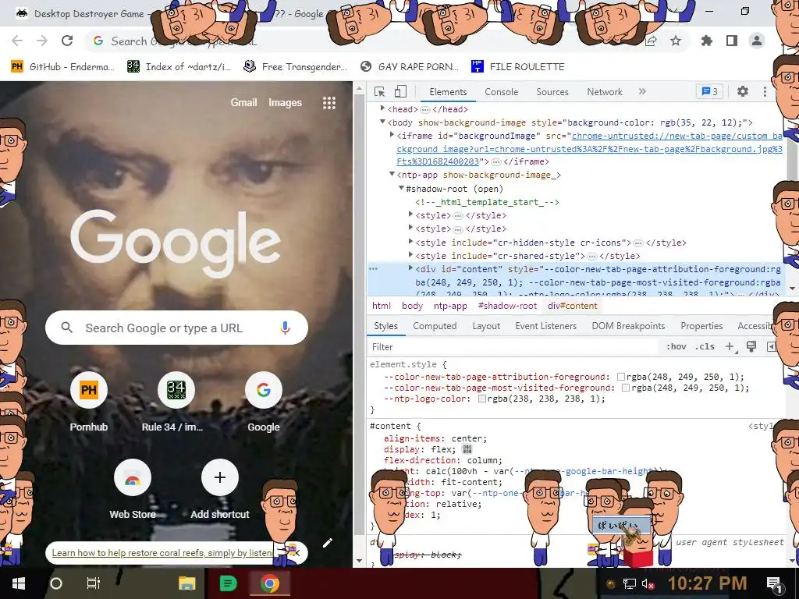Click the Add shortcut tile
This screenshot has width=799, height=599.
point(219,489)
